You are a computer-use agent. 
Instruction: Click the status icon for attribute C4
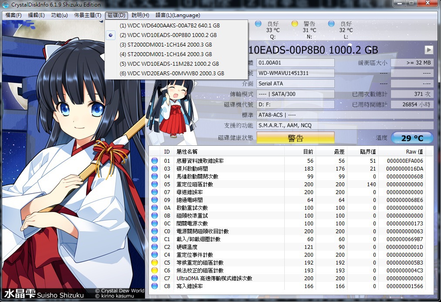tap(155, 255)
